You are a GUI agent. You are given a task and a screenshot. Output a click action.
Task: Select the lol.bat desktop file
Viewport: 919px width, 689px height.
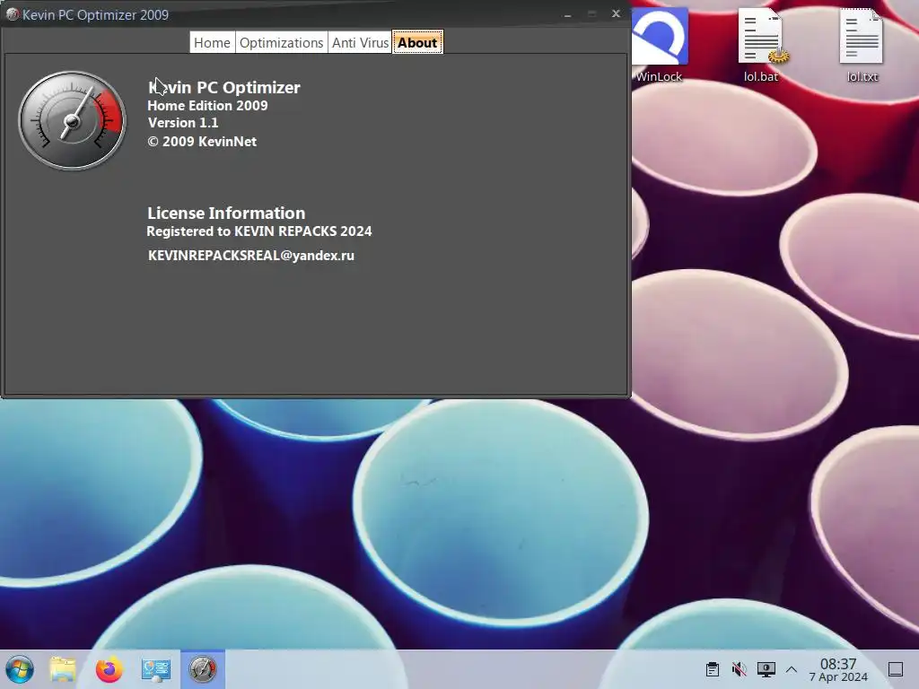coord(761,45)
